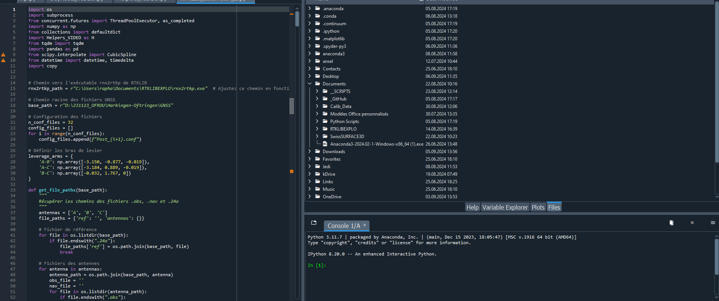Switch to the Variable Explorer tab
This screenshot has height=301, width=719.
(x=505, y=207)
